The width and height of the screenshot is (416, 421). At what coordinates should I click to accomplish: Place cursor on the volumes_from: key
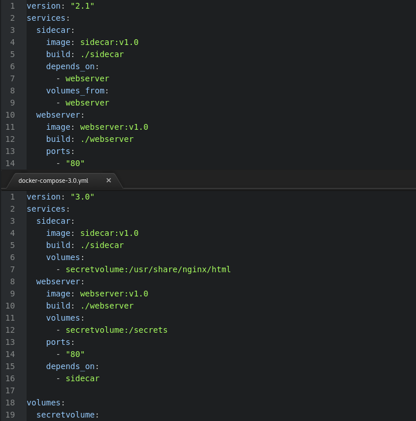click(x=77, y=91)
